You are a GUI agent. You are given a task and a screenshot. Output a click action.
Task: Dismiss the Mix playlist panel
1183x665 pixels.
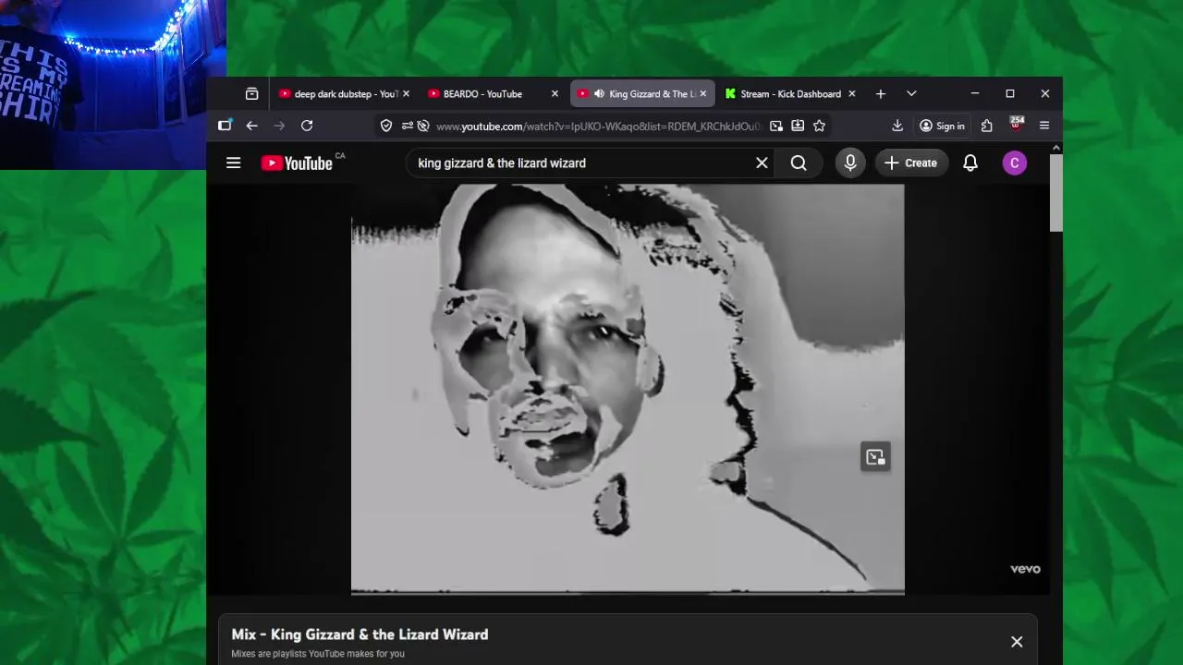(x=1017, y=642)
